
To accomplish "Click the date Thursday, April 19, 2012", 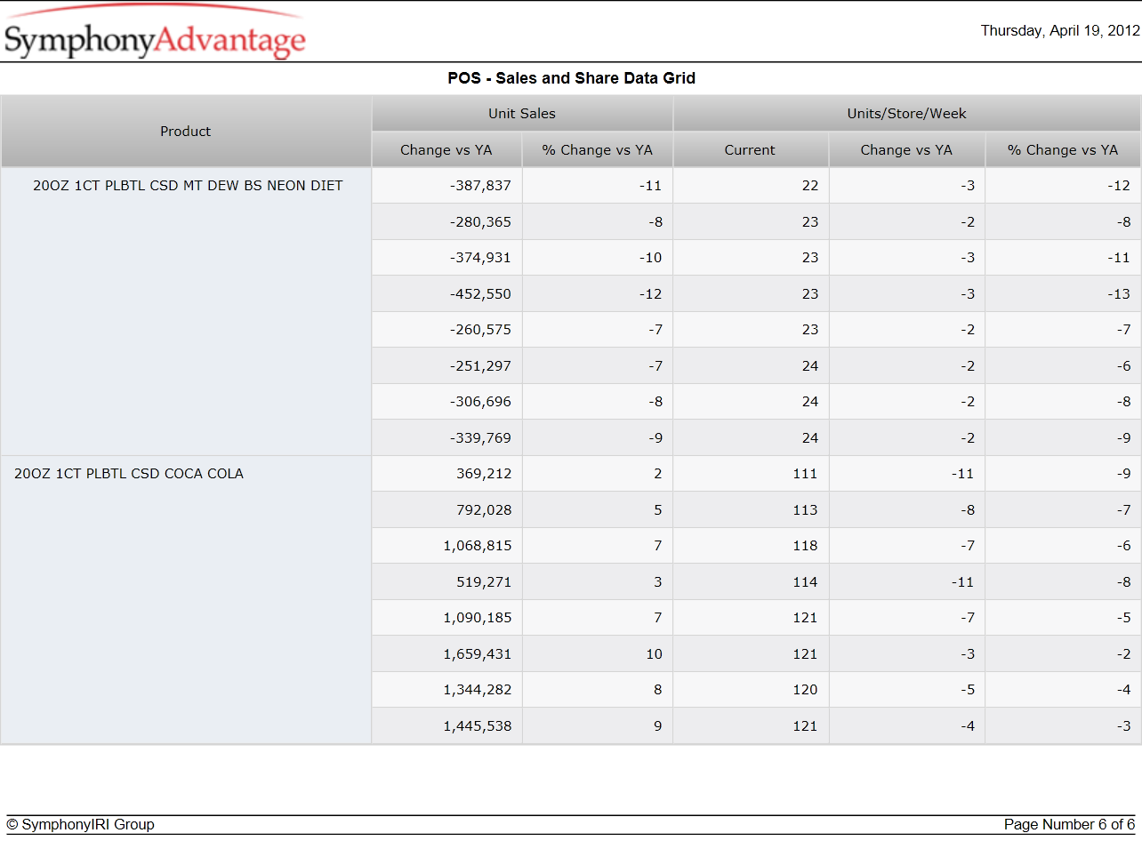I will 1060,30.
